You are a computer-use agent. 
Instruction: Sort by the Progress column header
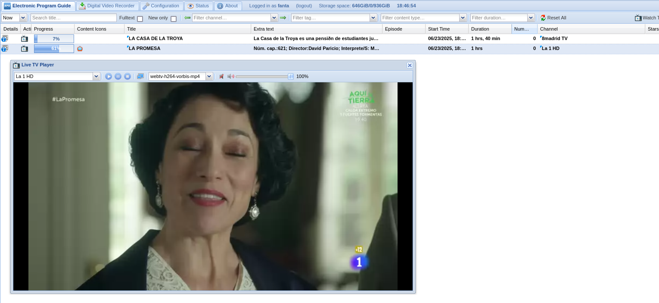point(53,29)
